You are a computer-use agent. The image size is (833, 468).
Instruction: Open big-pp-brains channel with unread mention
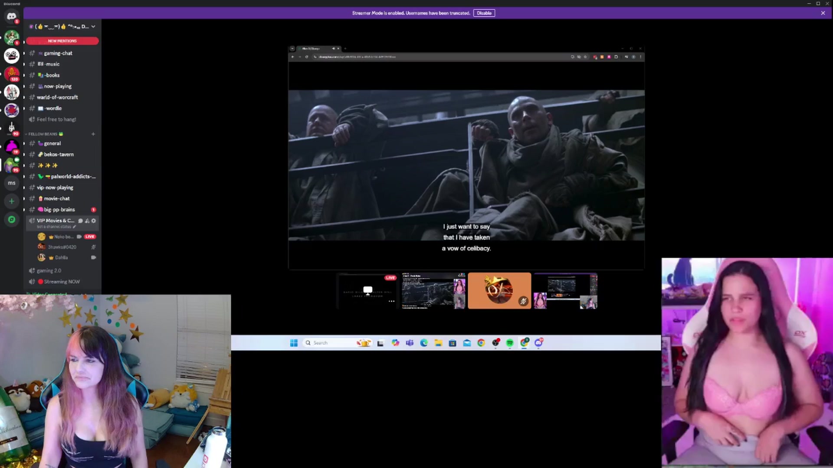click(62, 210)
